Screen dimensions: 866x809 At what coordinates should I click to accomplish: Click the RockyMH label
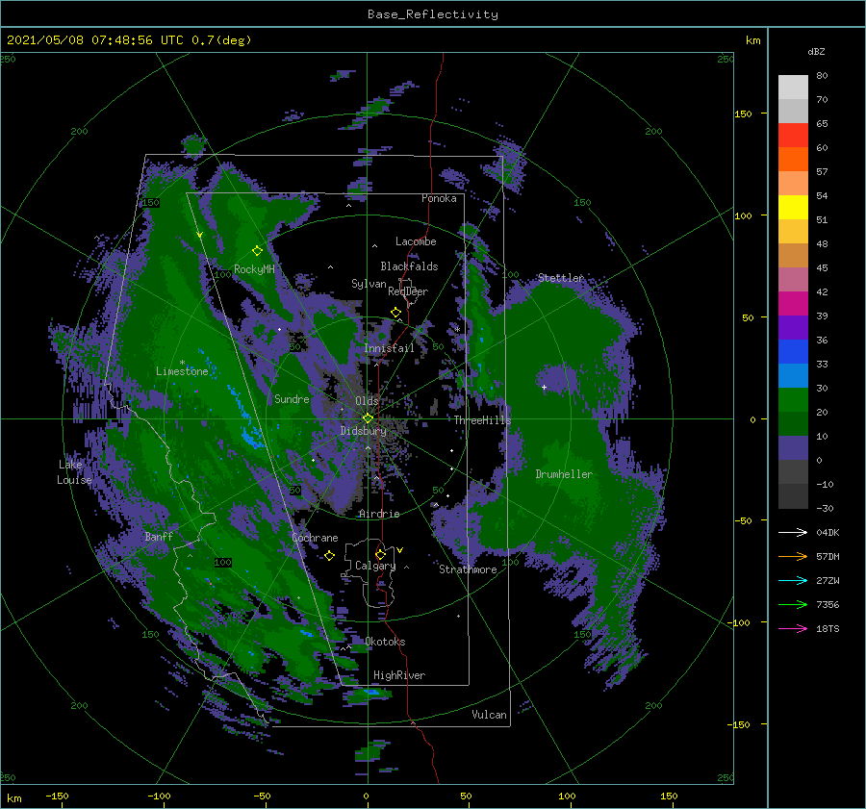pyautogui.click(x=254, y=269)
